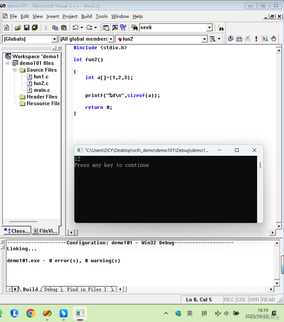The height and width of the screenshot is (322, 284).
Task: Switch to Find in Files 1 tab
Action: tap(87, 289)
